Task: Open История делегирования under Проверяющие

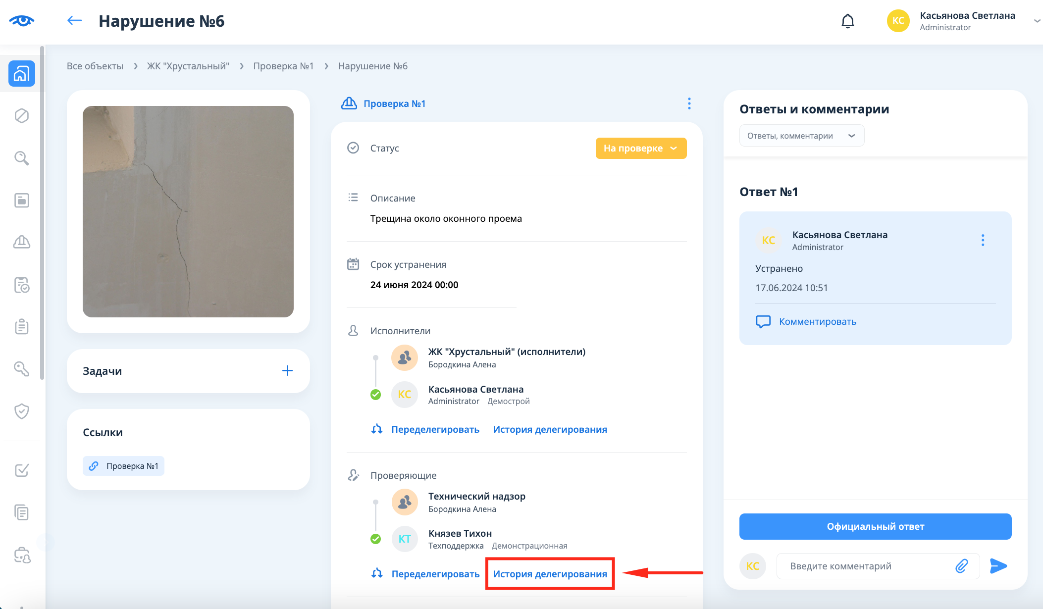Action: (x=550, y=574)
